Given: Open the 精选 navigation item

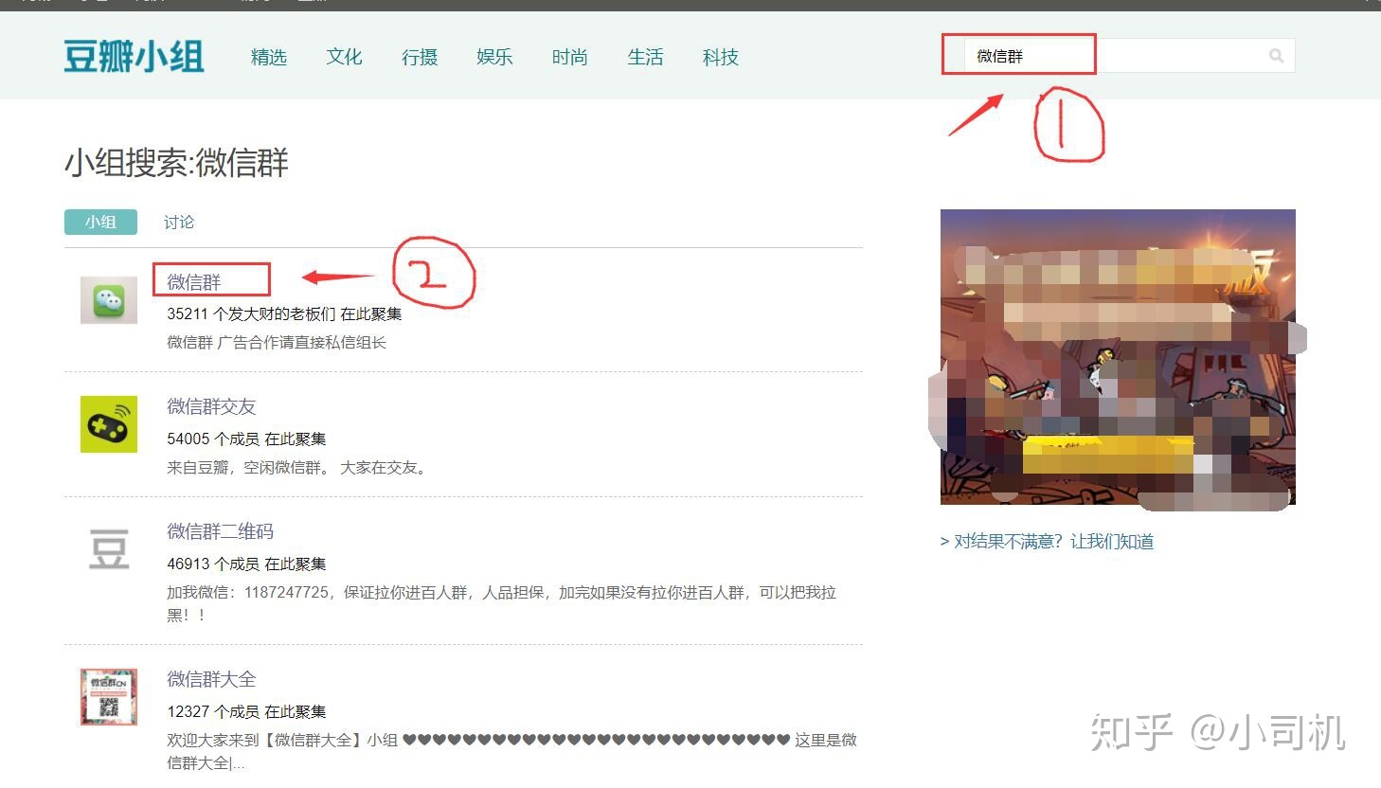Looking at the screenshot, I should (x=269, y=57).
